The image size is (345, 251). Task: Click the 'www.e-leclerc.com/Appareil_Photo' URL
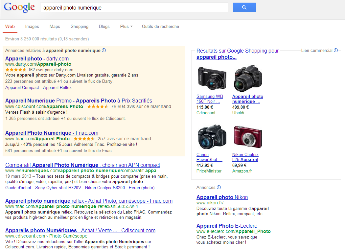233,231
